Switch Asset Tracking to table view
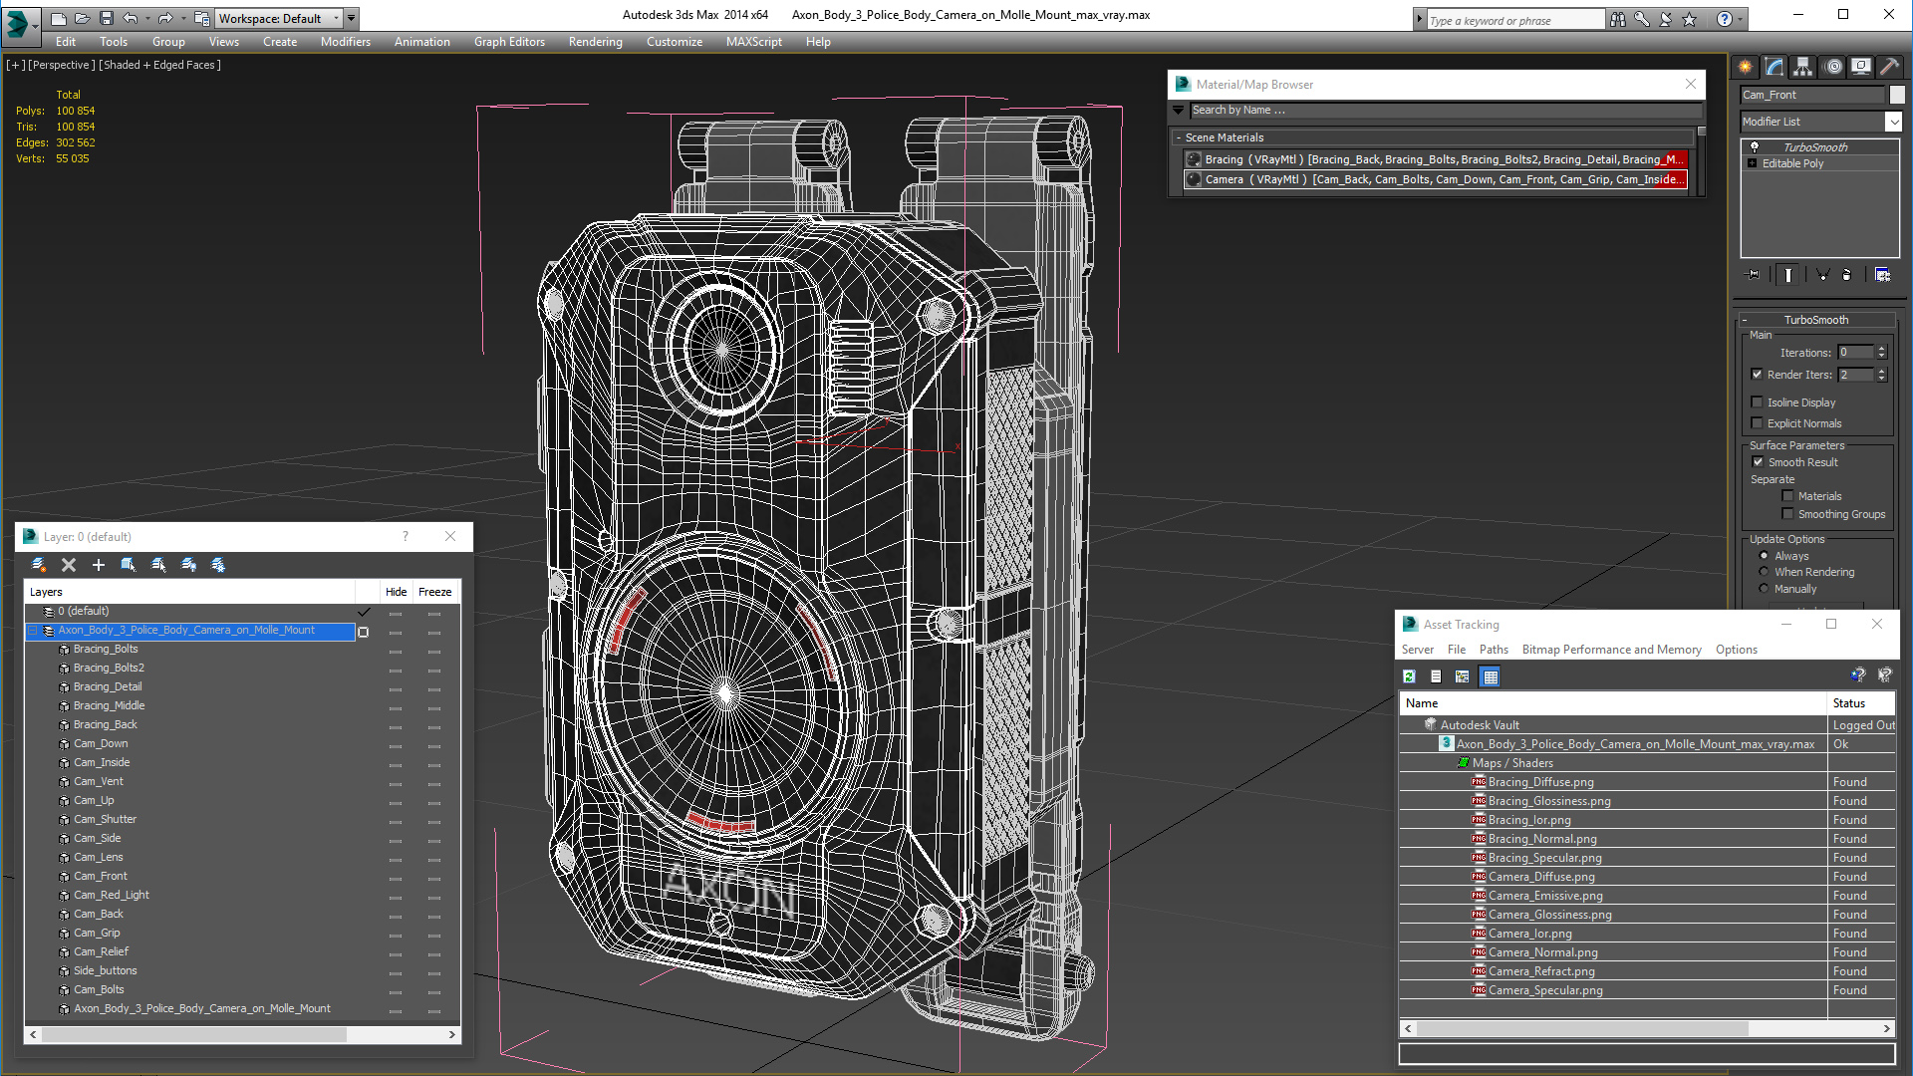This screenshot has height=1076, width=1913. pos(1491,676)
